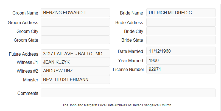
Task: Select the Bride Name input field
Action: point(181,13)
